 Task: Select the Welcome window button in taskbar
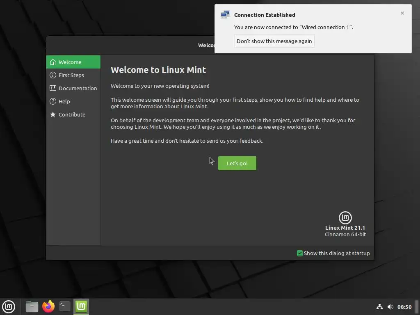[x=81, y=307]
